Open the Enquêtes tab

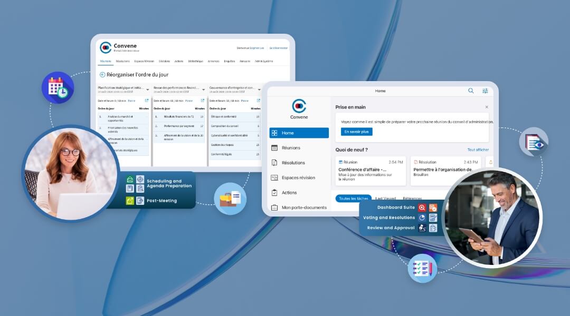tap(230, 61)
